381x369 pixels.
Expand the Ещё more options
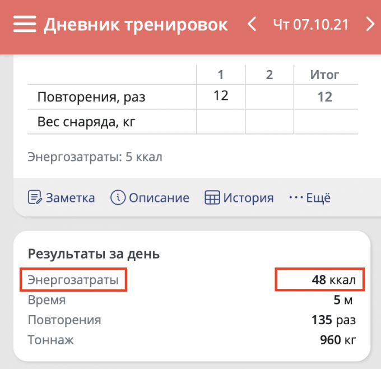pos(318,198)
